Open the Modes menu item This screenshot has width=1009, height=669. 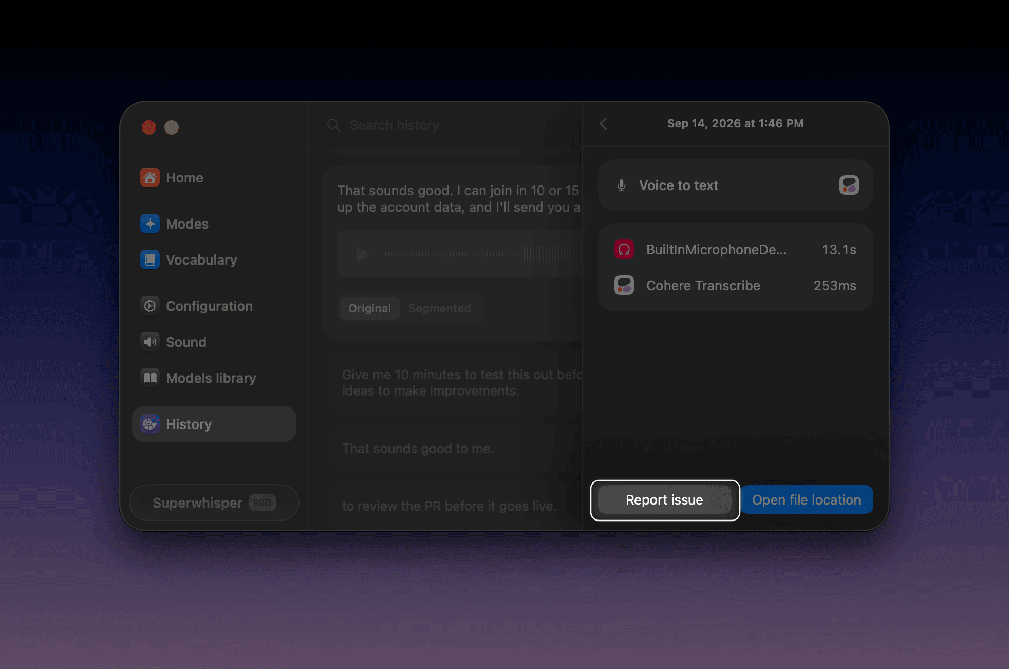(x=214, y=224)
